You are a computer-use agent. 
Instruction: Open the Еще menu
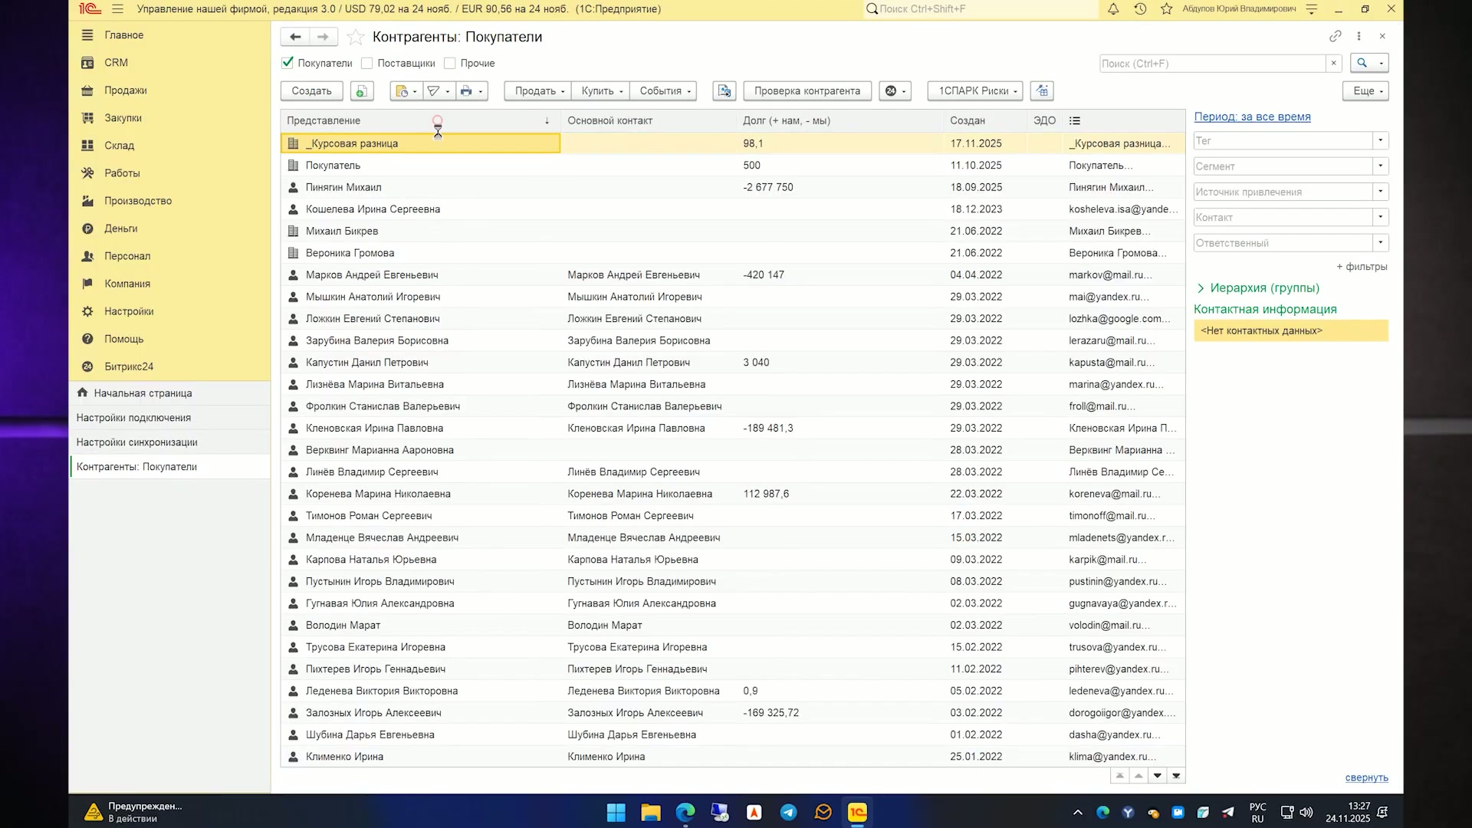(1366, 91)
